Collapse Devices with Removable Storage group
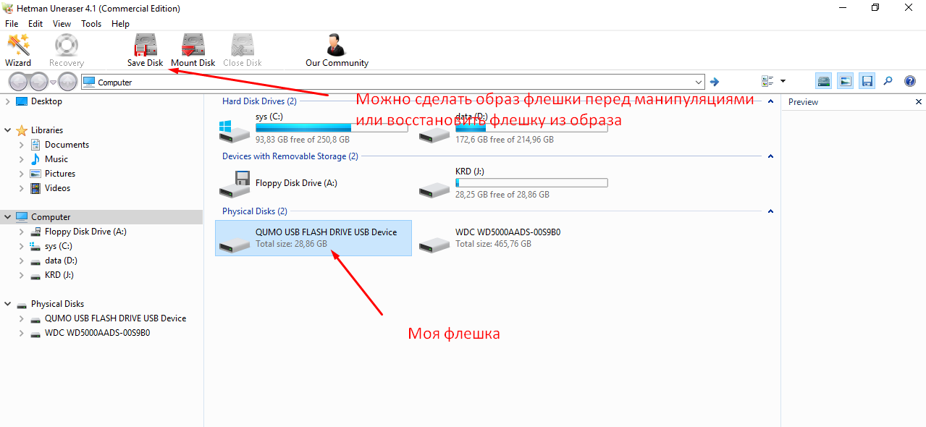Screen dimensions: 926x427 (770, 156)
